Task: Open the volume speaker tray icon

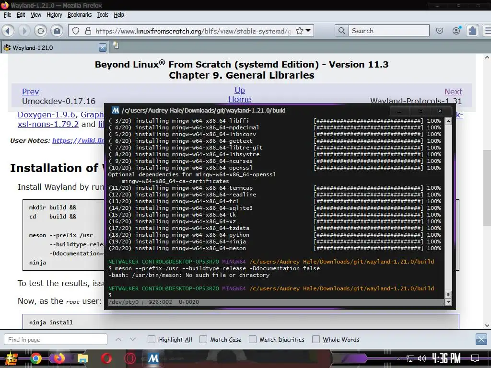Action: 422,358
